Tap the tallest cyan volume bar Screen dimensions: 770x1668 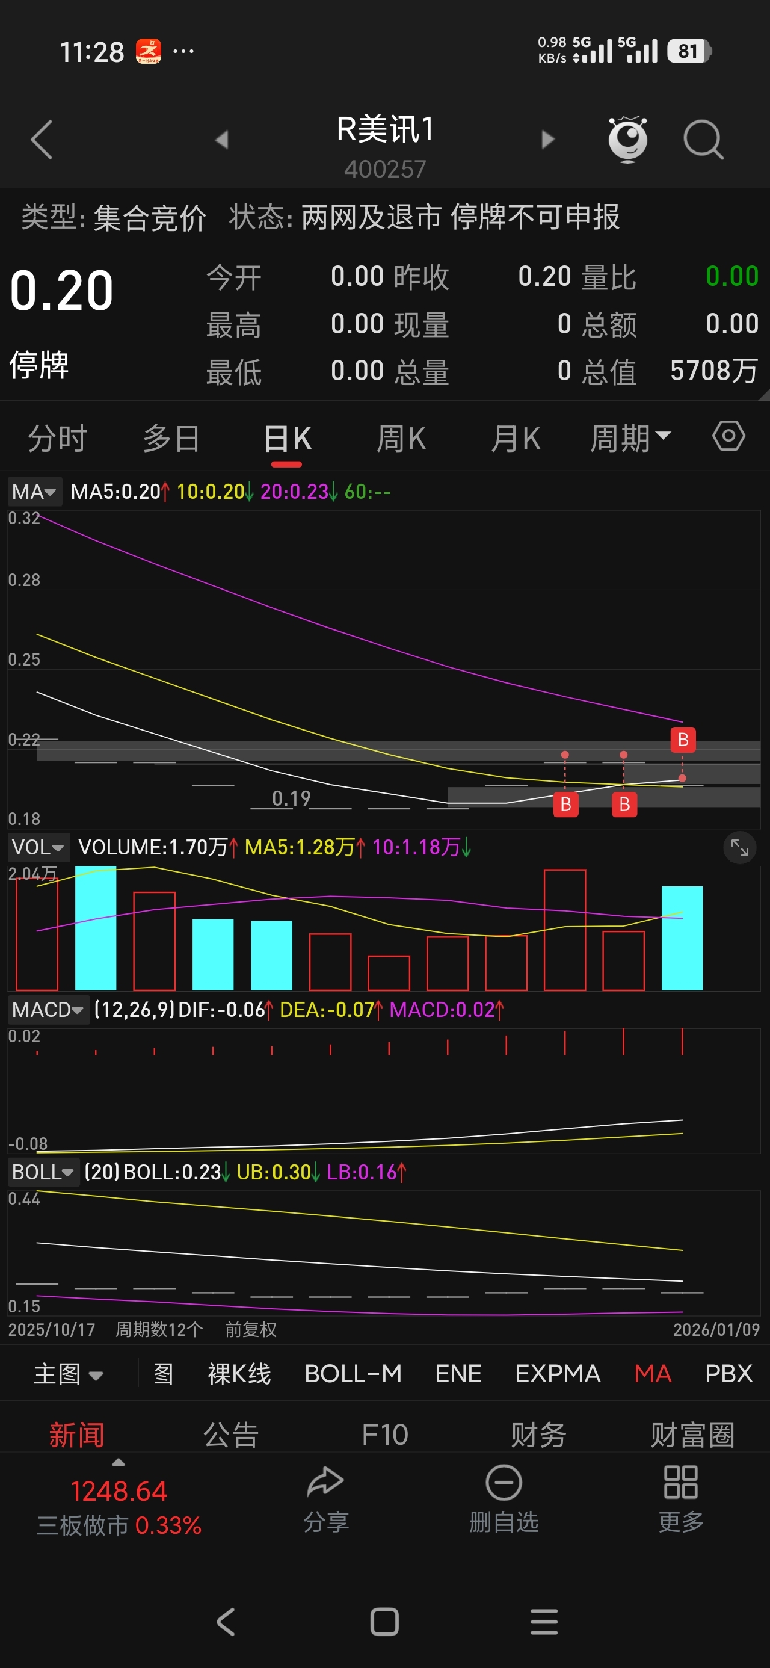[x=96, y=928]
